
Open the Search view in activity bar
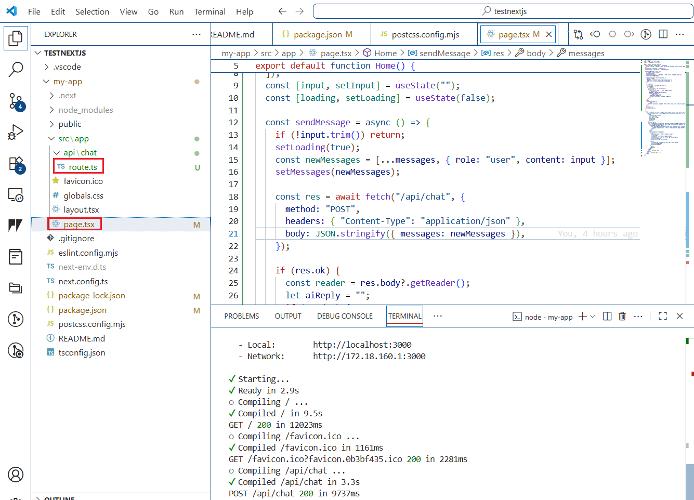pyautogui.click(x=16, y=69)
